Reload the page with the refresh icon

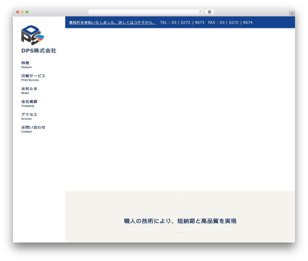200,12
